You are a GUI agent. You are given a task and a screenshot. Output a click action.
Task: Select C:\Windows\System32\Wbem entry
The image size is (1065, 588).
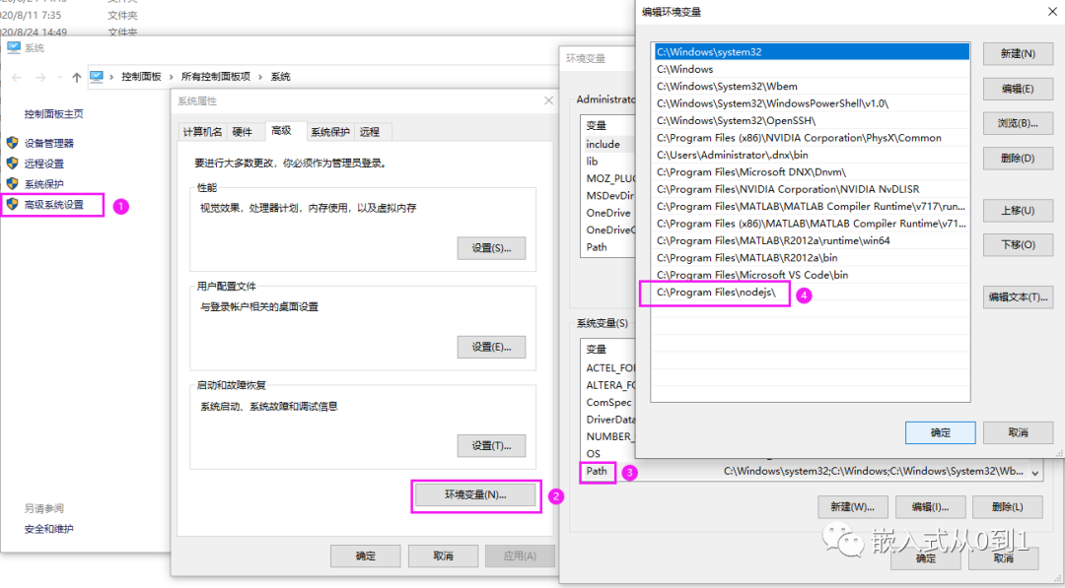coord(811,86)
